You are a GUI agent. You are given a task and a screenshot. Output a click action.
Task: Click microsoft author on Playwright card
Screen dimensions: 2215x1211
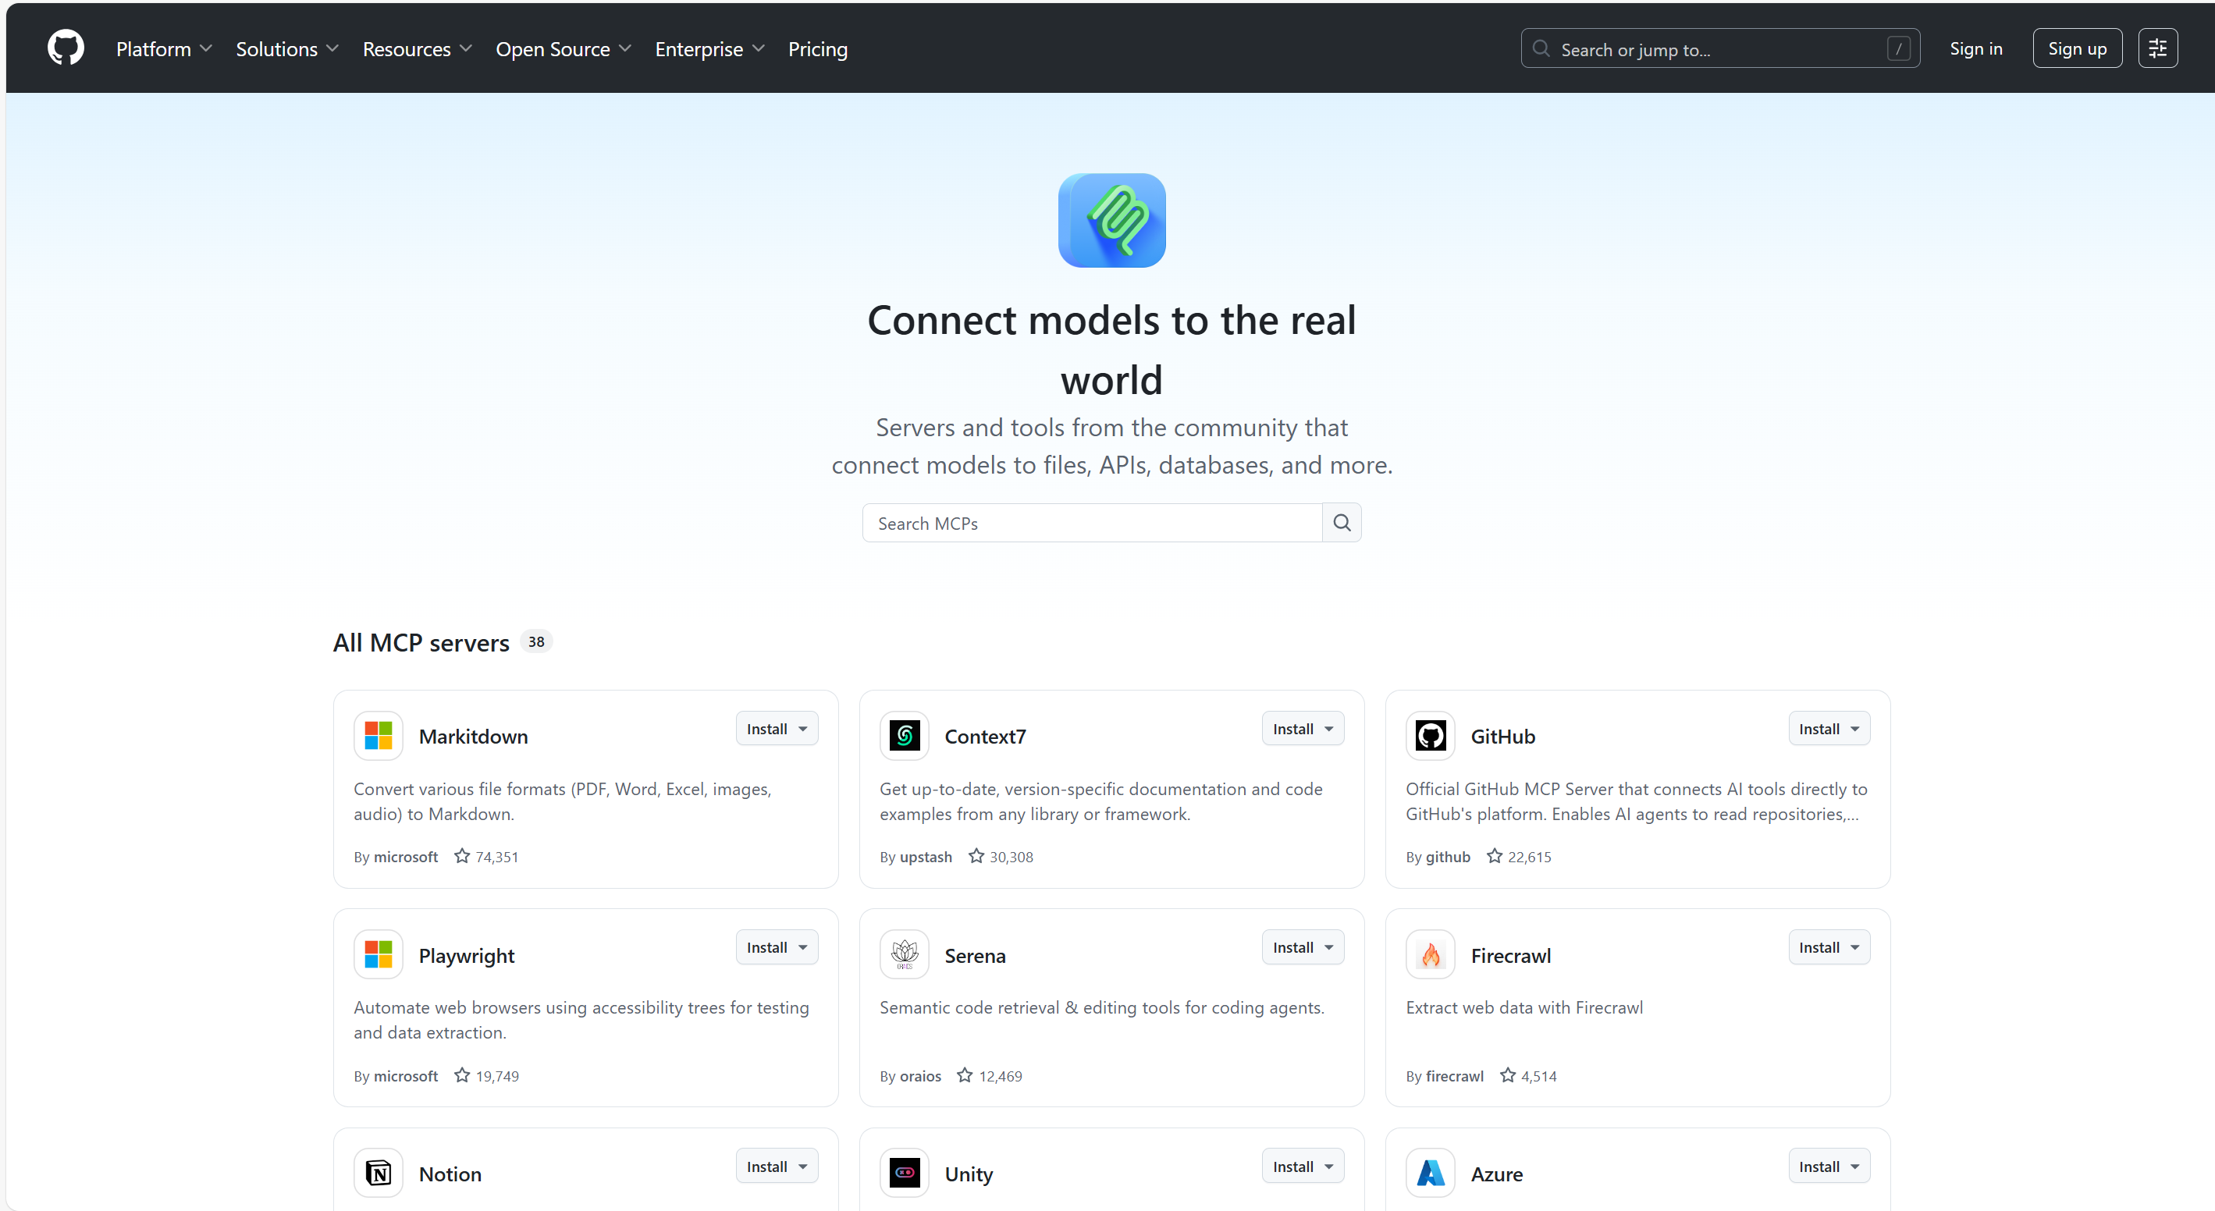tap(405, 1076)
